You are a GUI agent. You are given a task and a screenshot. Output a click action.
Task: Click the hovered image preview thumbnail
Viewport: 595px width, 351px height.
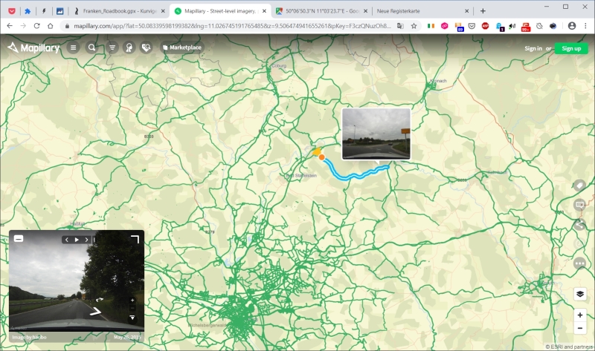click(376, 134)
